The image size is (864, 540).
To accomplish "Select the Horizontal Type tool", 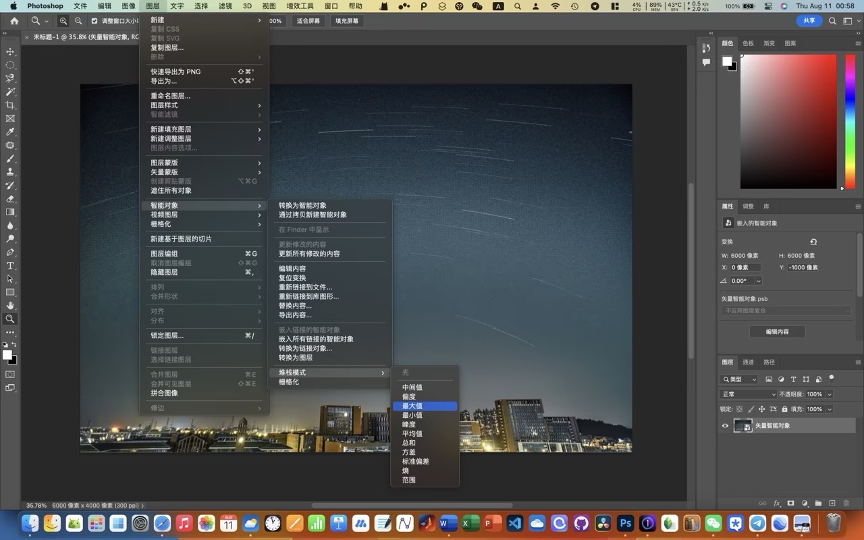I will click(x=10, y=265).
